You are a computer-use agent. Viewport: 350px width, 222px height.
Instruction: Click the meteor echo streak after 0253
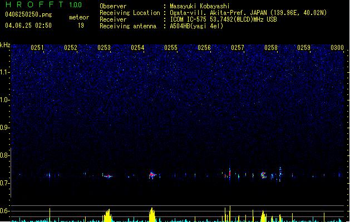pyautogui.click(x=107, y=176)
